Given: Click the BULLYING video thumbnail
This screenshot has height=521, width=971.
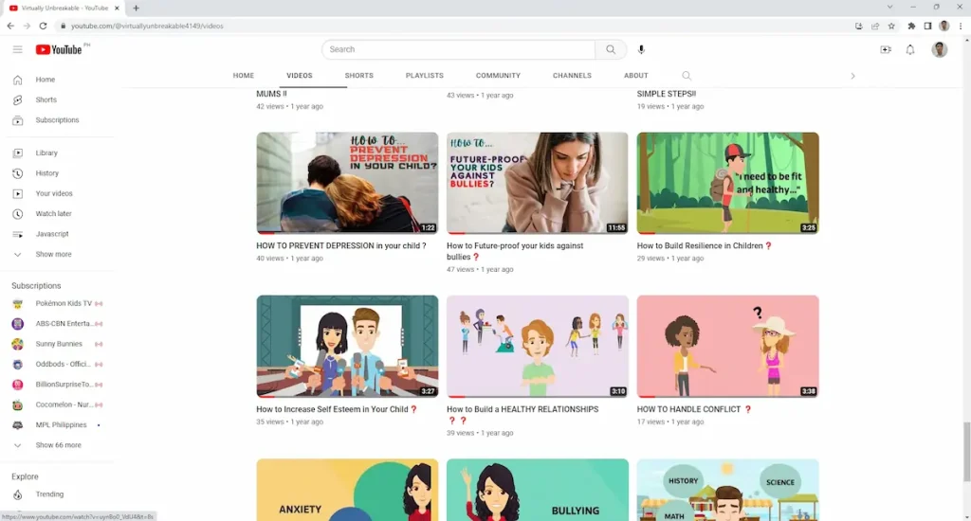Looking at the screenshot, I should [x=538, y=490].
